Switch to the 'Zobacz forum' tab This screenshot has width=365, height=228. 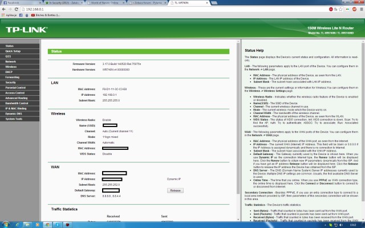click(x=148, y=3)
